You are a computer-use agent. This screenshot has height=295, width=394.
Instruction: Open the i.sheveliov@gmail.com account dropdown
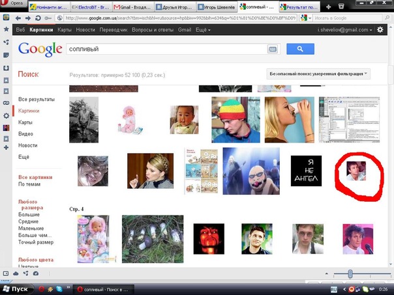(x=345, y=30)
